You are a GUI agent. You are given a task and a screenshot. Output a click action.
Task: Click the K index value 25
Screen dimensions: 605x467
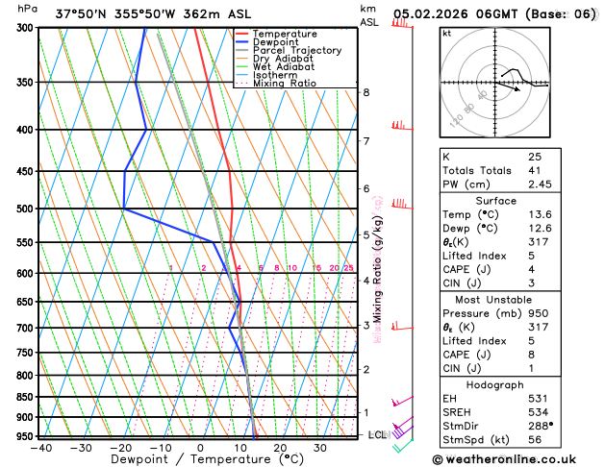(x=535, y=157)
